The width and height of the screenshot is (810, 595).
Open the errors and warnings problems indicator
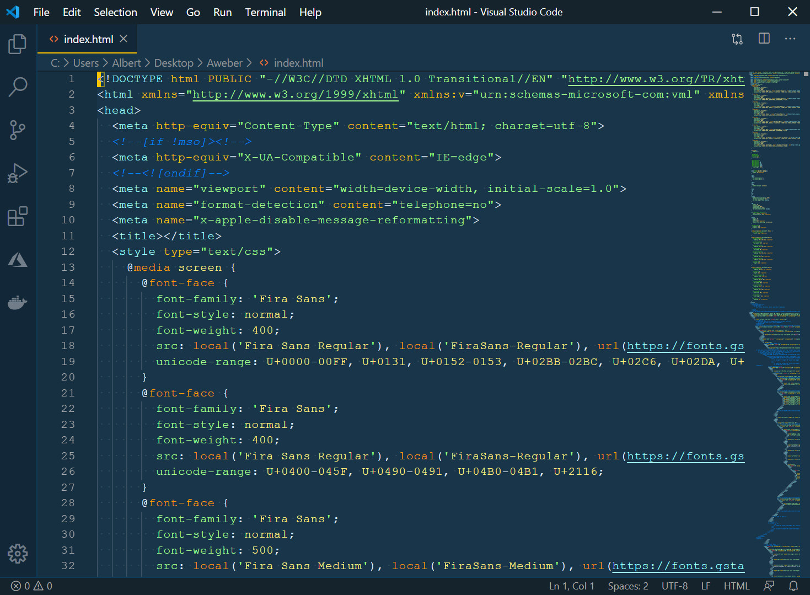tap(32, 586)
